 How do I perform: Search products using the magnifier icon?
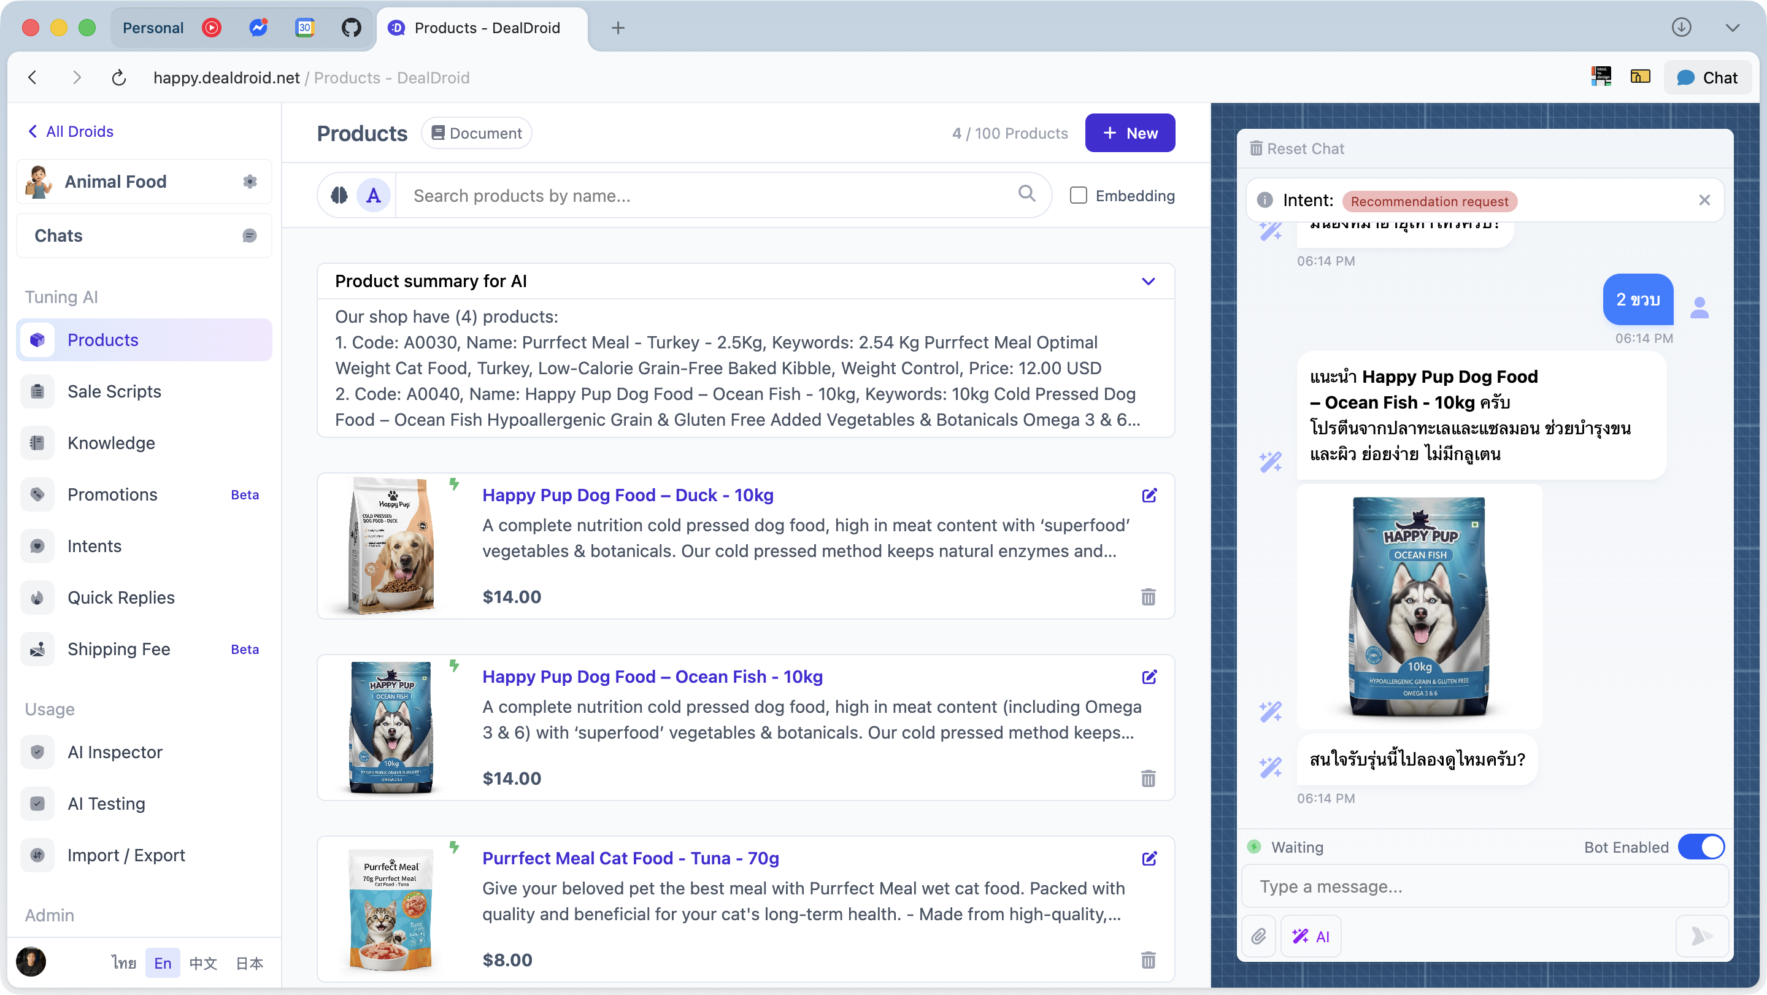pyautogui.click(x=1027, y=194)
